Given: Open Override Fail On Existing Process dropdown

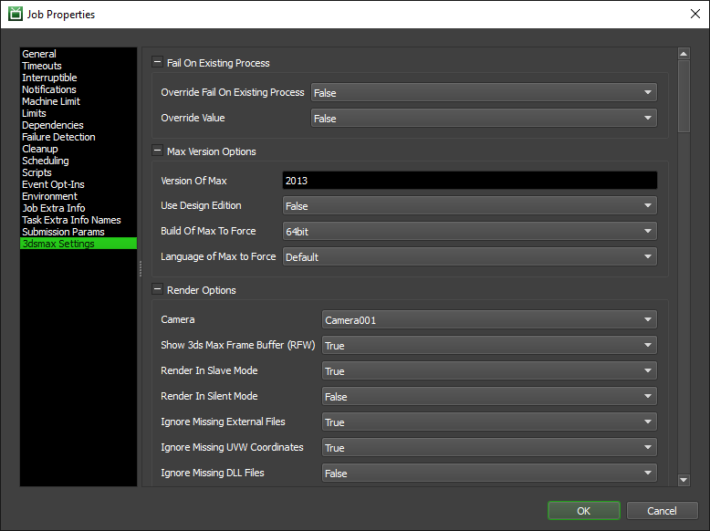Looking at the screenshot, I should click(x=484, y=93).
